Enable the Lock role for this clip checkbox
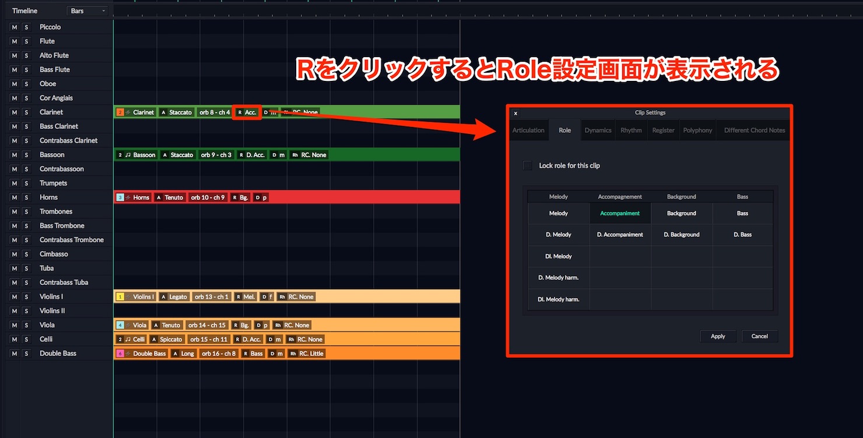This screenshot has height=438, width=863. [528, 165]
